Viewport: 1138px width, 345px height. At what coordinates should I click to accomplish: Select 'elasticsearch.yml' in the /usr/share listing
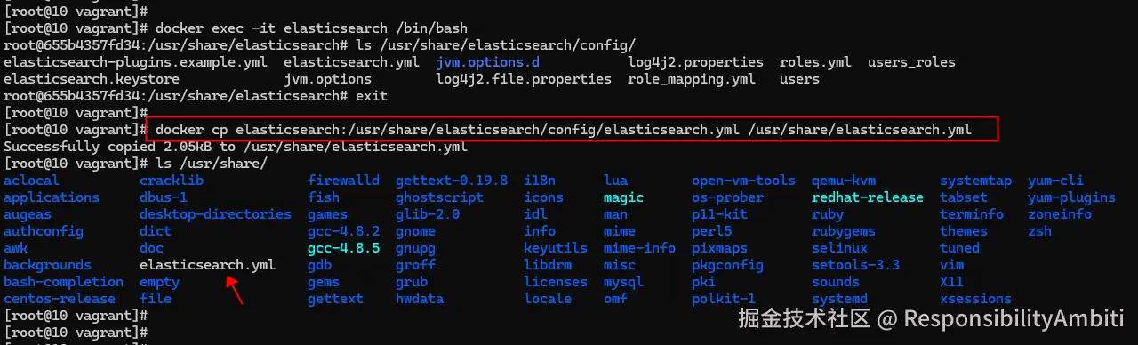207,265
